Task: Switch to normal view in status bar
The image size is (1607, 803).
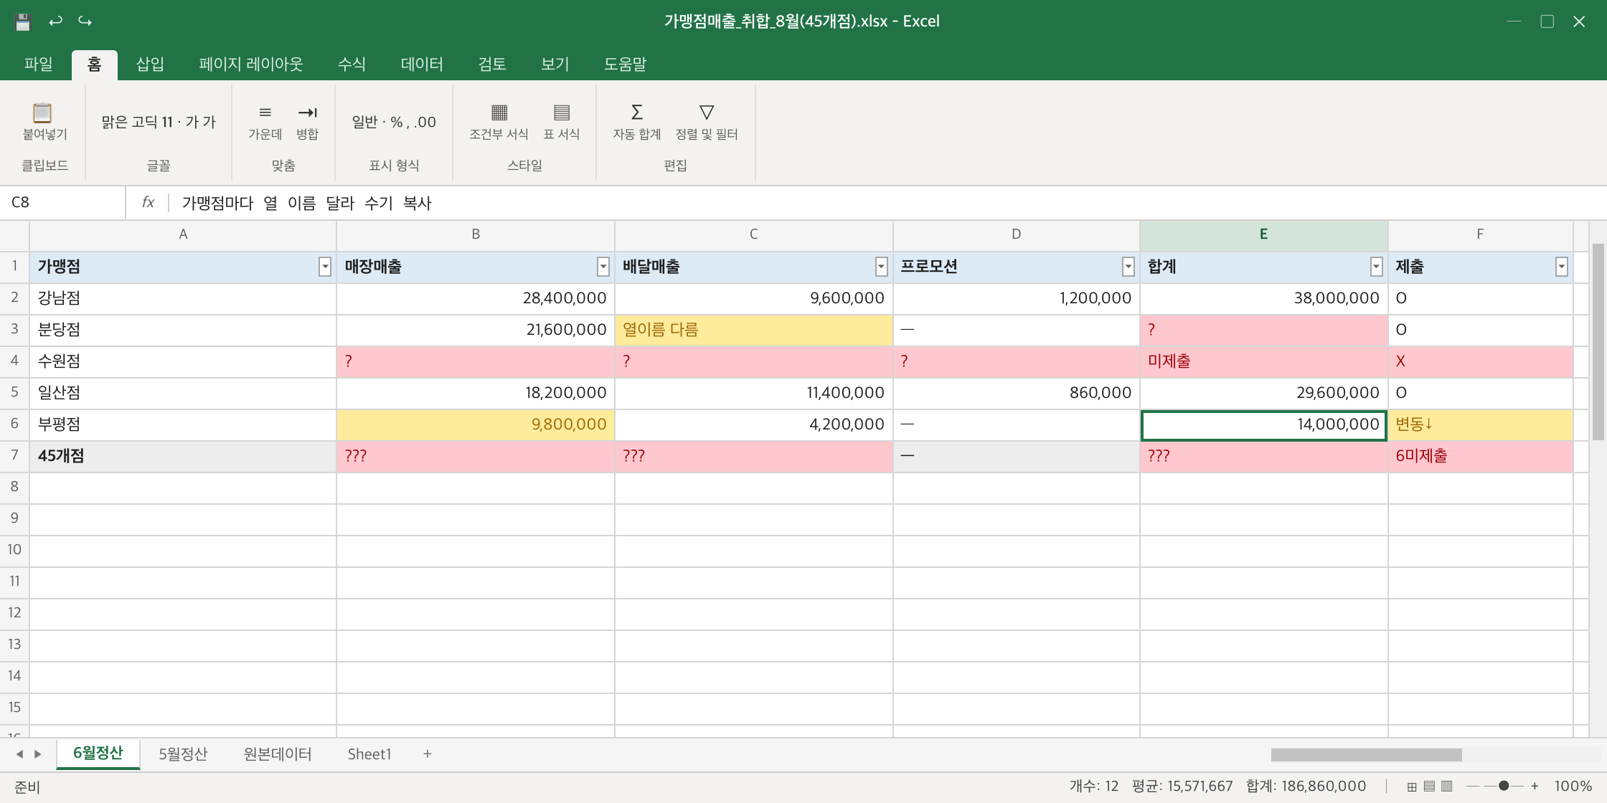Action: coord(1411,787)
